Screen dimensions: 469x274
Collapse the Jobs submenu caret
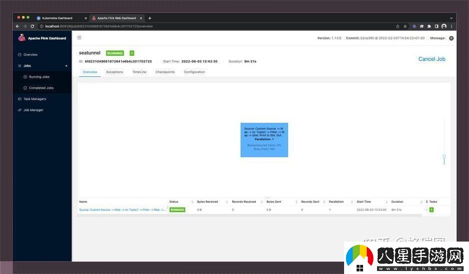tap(66, 66)
